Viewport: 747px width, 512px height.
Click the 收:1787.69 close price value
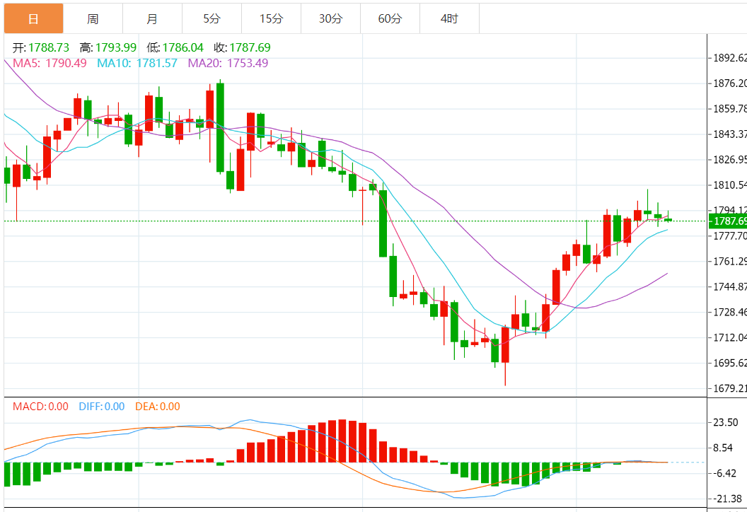(243, 47)
